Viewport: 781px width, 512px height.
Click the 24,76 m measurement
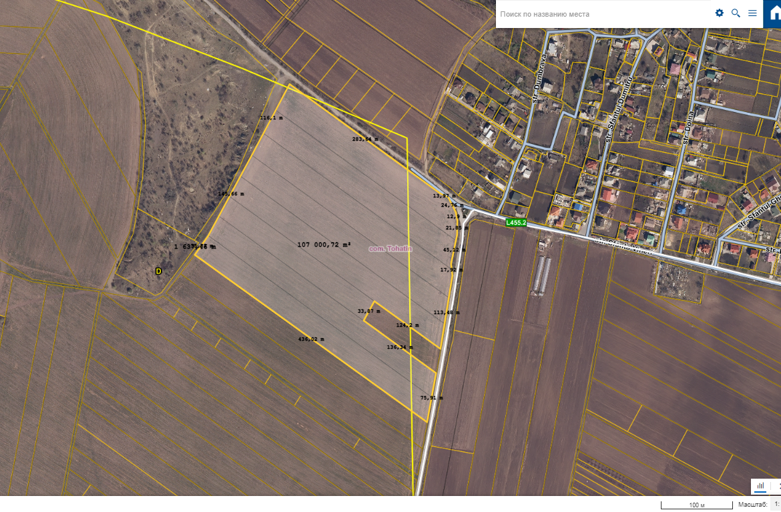pyautogui.click(x=452, y=205)
